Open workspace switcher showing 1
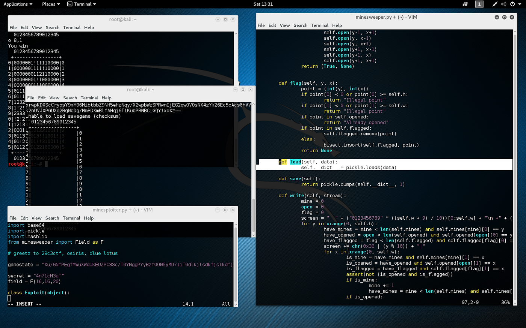Screen dimensions: 526x328 [x=479, y=4]
